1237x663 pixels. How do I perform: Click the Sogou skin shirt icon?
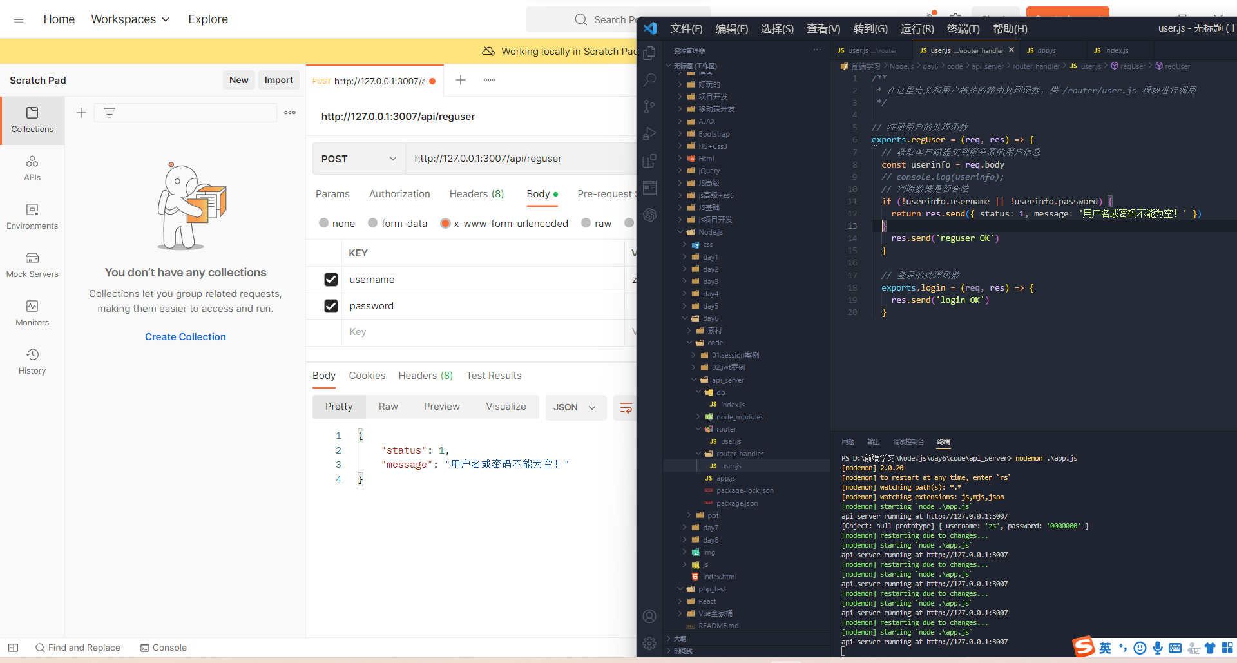1210,648
